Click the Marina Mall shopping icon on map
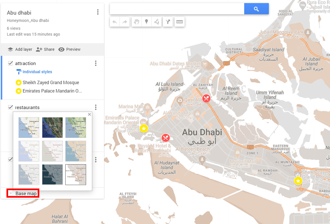The width and height of the screenshot is (330, 224). coord(148,107)
